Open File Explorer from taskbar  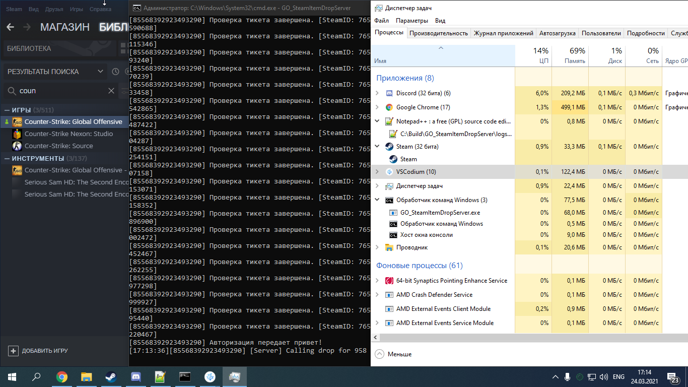coord(87,376)
